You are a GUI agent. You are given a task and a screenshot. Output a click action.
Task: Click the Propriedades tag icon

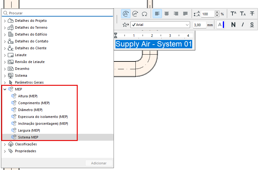pyautogui.click(x=11, y=151)
